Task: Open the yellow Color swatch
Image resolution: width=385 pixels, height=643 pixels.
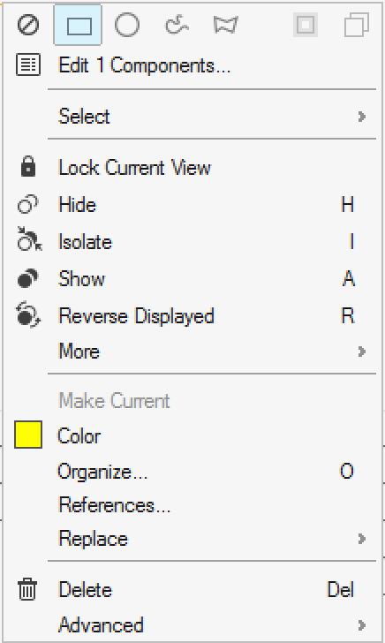Action: (28, 435)
